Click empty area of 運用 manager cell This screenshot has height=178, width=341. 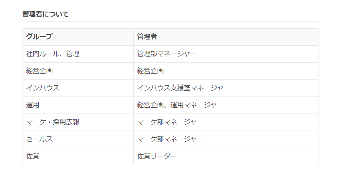(270, 105)
